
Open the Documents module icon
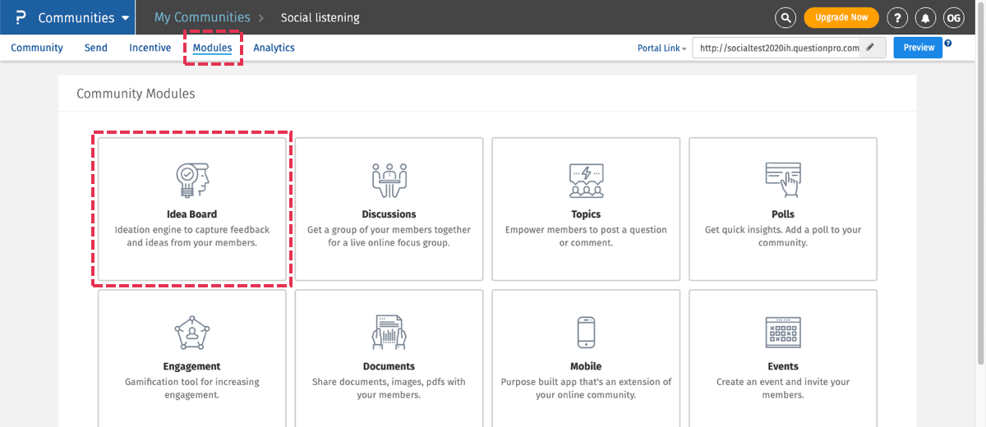(389, 333)
